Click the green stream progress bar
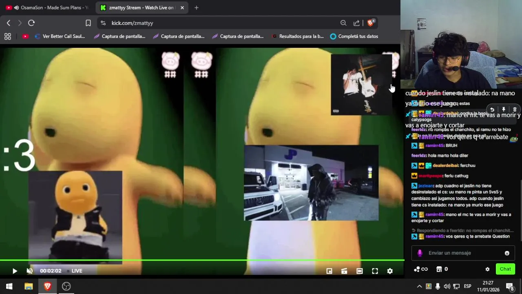 (x=202, y=260)
